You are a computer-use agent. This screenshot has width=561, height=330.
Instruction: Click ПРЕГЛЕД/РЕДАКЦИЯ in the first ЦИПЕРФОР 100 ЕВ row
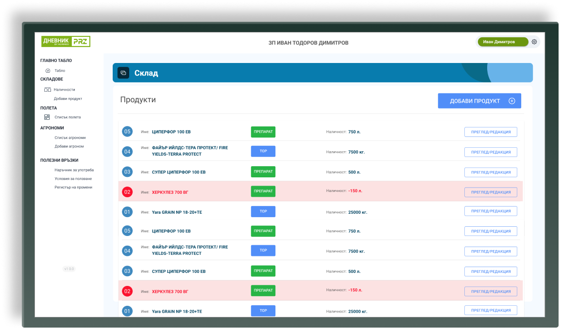tap(491, 132)
